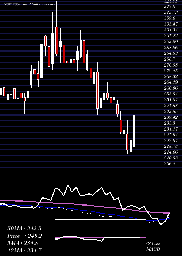Screen dimensions: 182x256
Task: Click the 284.83 price axis label
Action: (171, 53)
